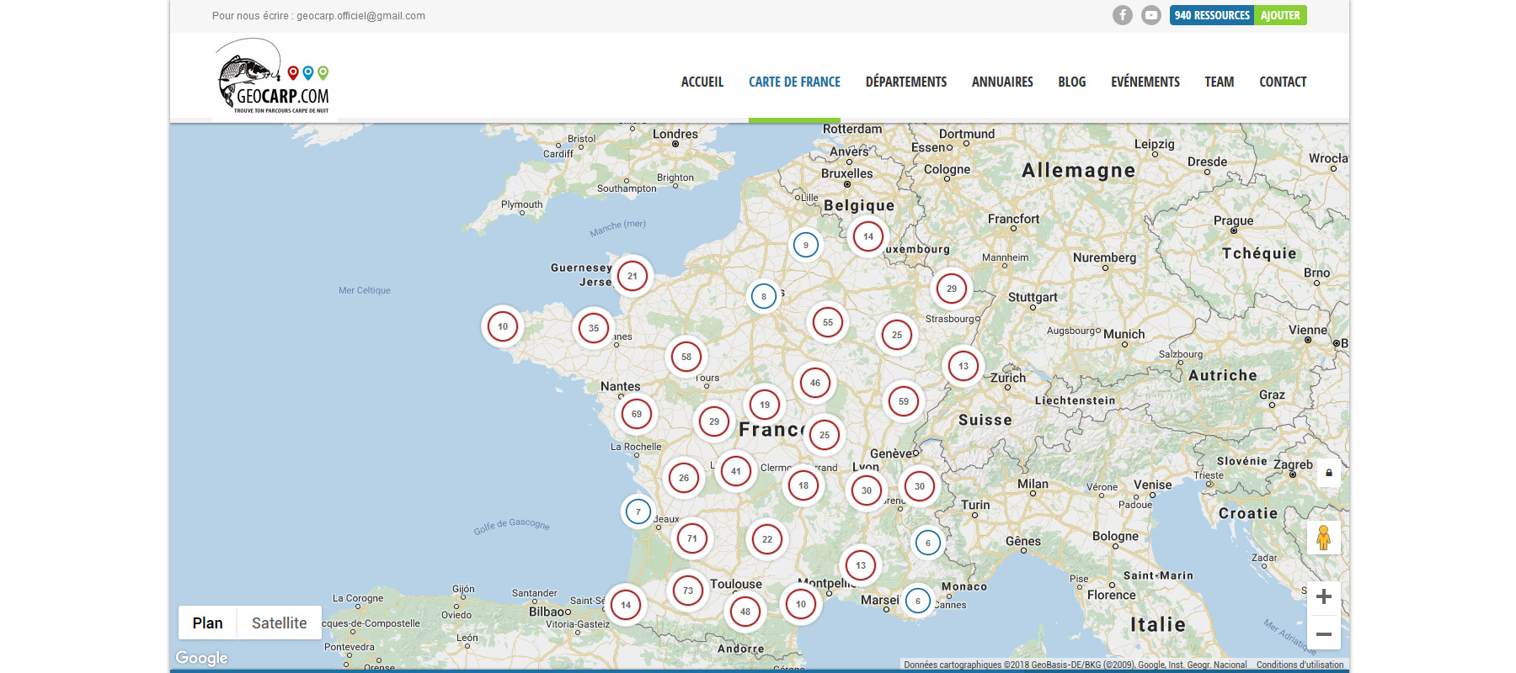Select cluster marker 26 near La Rochelle
The width and height of the screenshot is (1516, 673).
point(684,478)
